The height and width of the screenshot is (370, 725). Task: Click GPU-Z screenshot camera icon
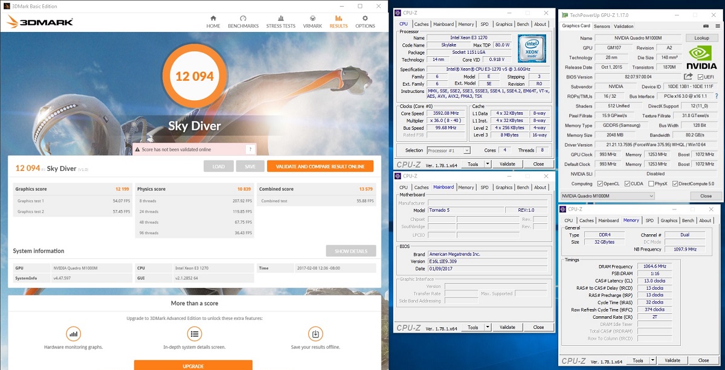pyautogui.click(x=706, y=27)
